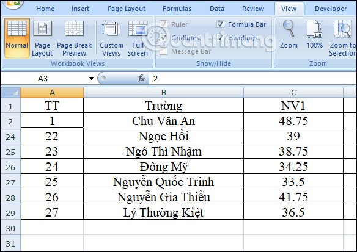Open the Home tab

point(45,9)
